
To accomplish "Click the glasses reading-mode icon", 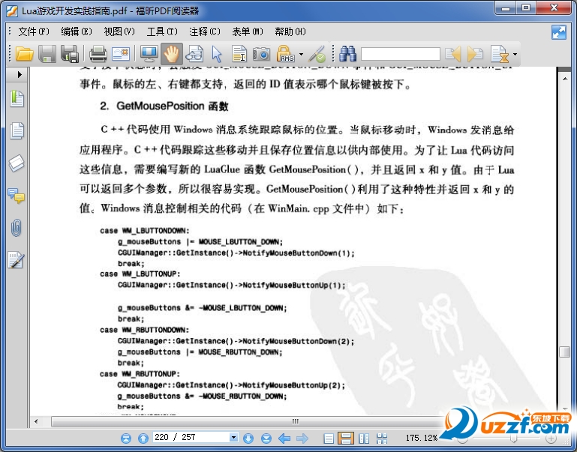I will point(194,55).
